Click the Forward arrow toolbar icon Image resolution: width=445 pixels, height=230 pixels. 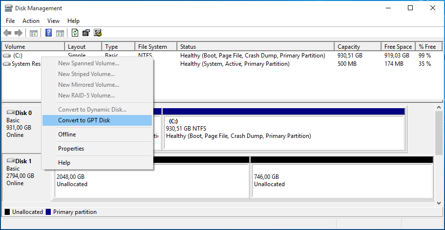19,33
